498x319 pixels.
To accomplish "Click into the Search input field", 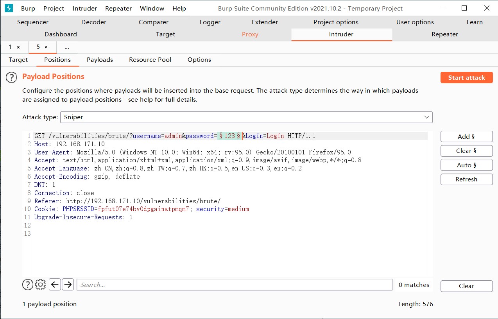I will click(235, 285).
